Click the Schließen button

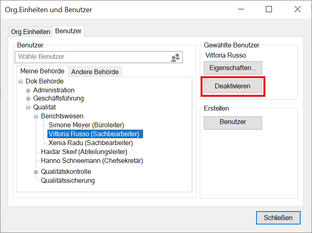click(278, 218)
